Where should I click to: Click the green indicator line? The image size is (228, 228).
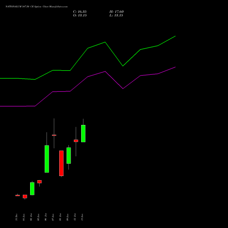point(88,48)
